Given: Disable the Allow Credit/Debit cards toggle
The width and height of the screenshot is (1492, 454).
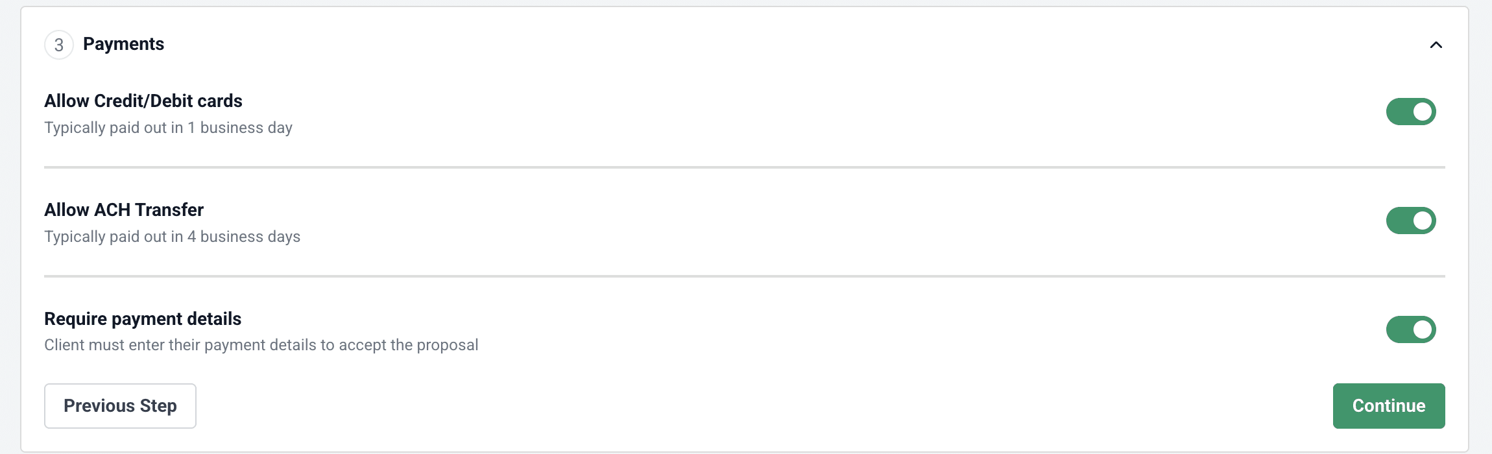Looking at the screenshot, I should pyautogui.click(x=1411, y=112).
